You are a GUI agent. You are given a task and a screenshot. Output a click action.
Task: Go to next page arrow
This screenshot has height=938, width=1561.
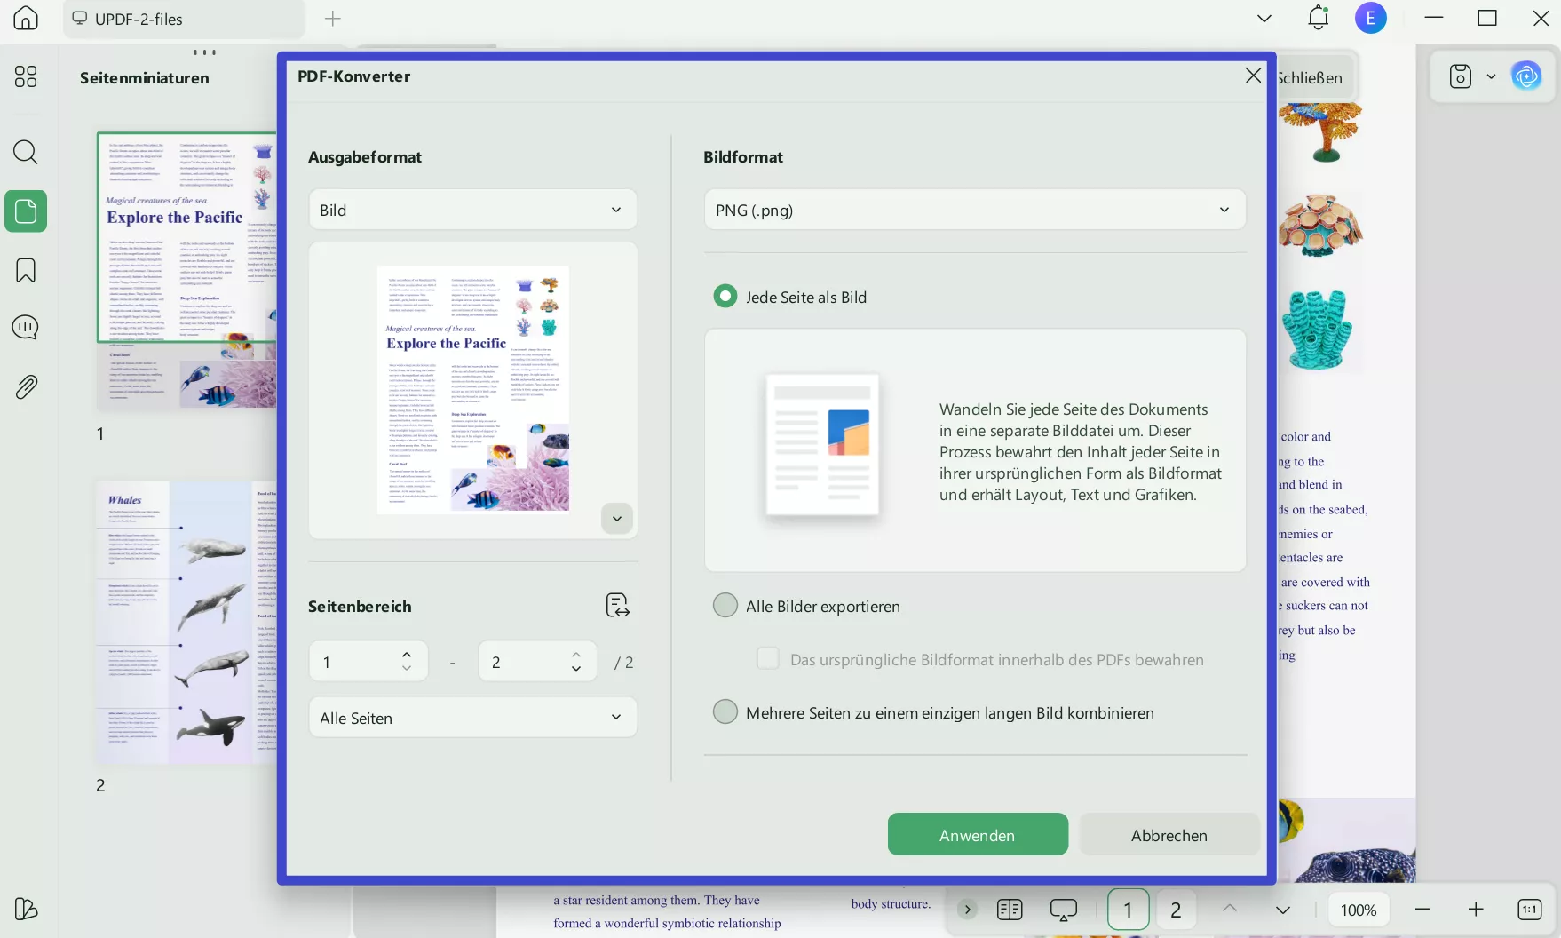pos(1283,910)
